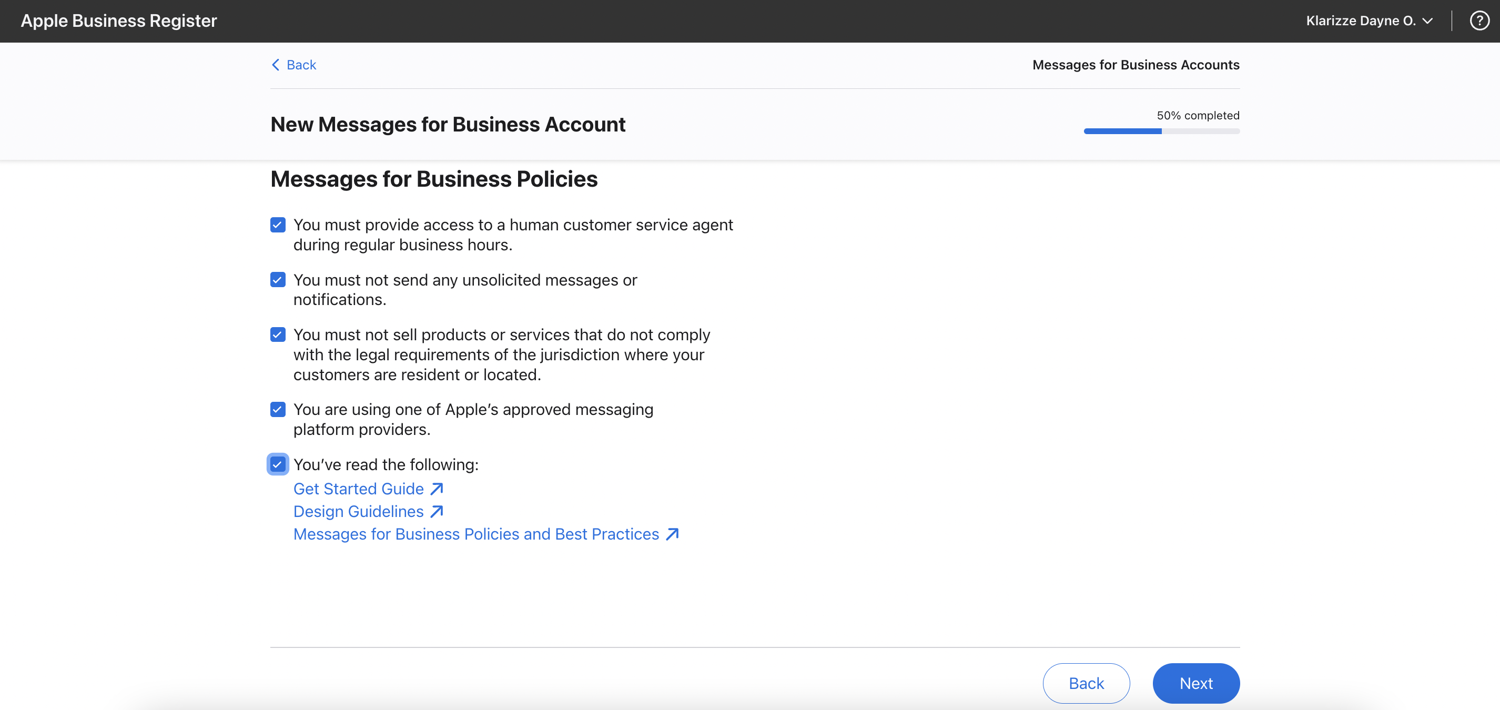Click the external arrow beside Get Started Guide
1500x710 pixels.
[x=437, y=489]
